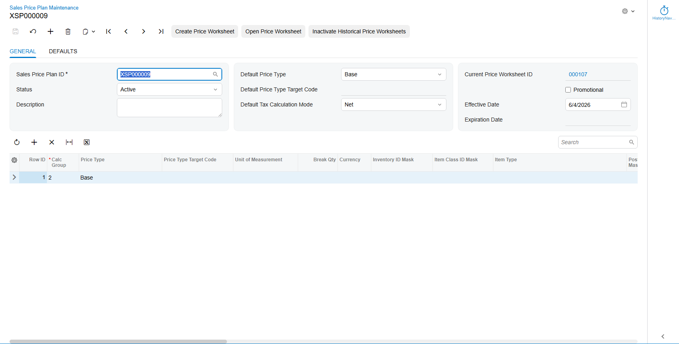
Task: Open the Effective Date calendar picker
Action: tap(624, 104)
